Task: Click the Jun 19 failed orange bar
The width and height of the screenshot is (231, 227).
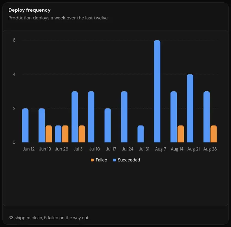Action: tap(49, 134)
